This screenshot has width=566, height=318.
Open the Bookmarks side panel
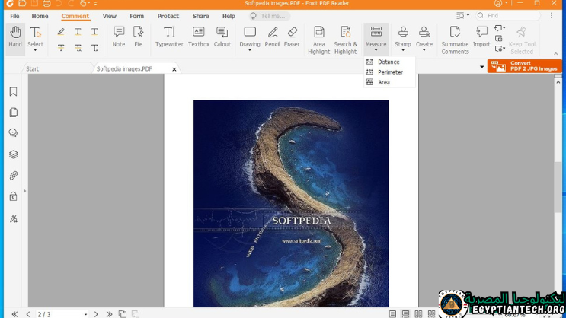pyautogui.click(x=13, y=92)
